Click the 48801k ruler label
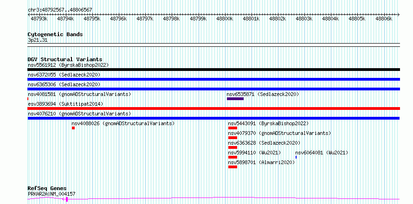This screenshot has width=413, height=204. (251, 19)
